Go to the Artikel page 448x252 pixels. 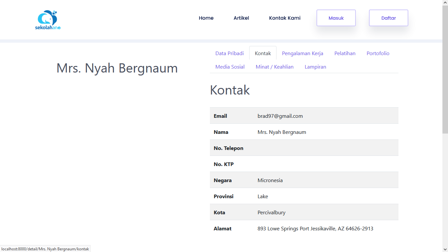[241, 18]
